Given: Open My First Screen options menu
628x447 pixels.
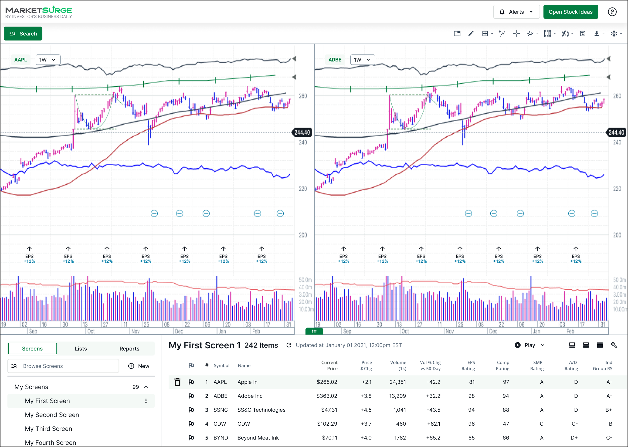Looking at the screenshot, I should (146, 401).
